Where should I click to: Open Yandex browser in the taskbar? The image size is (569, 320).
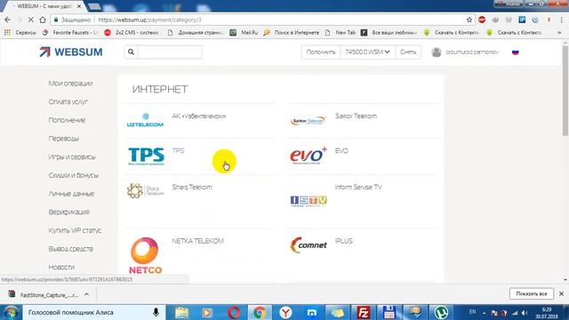tap(285, 312)
